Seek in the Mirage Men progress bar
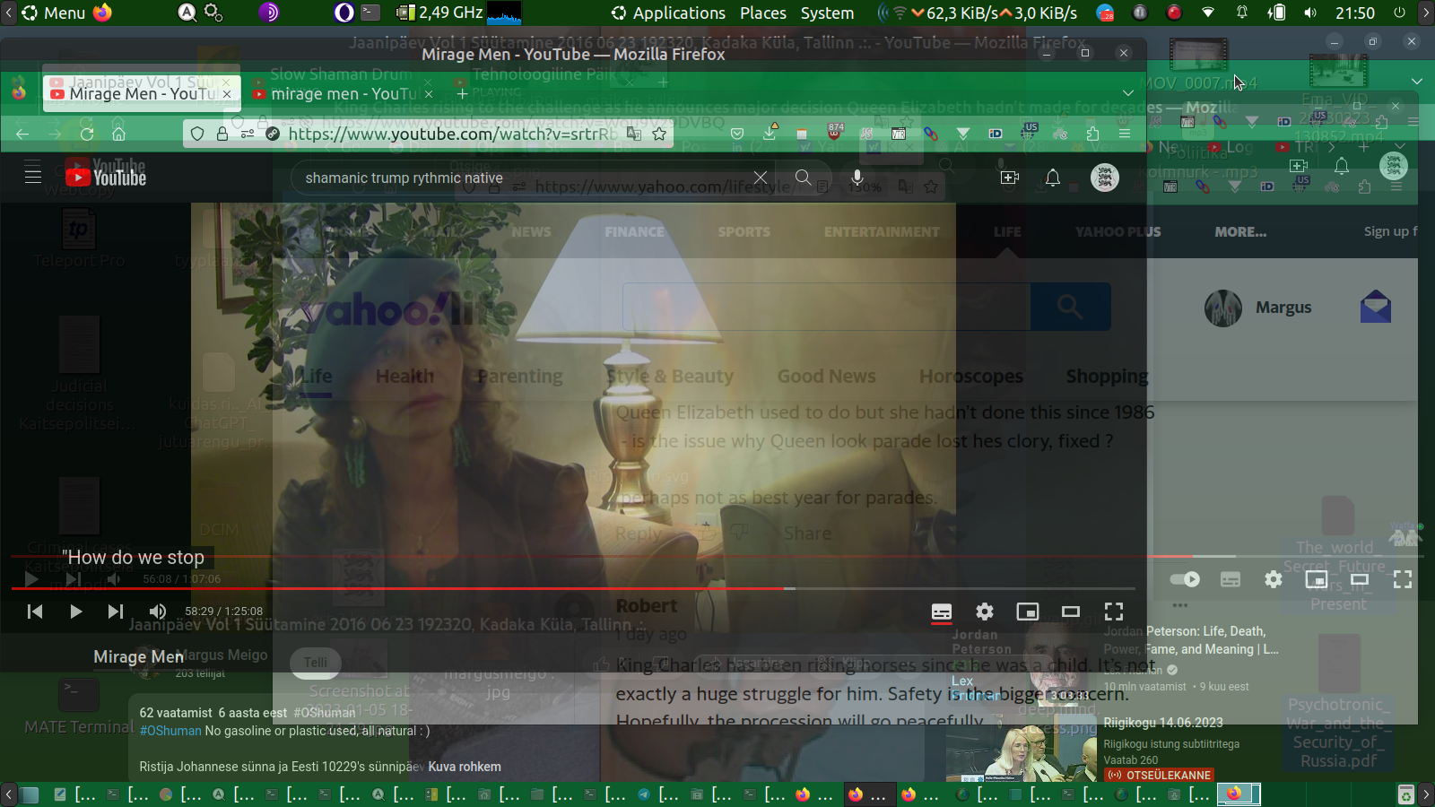 (572, 588)
